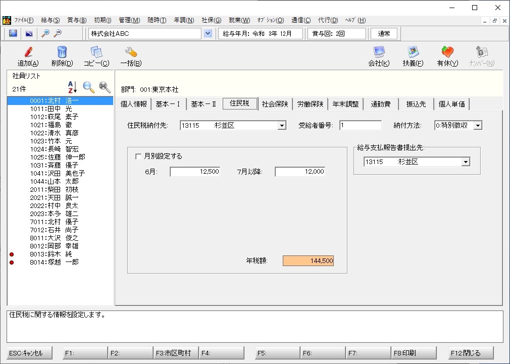The width and height of the screenshot is (510, 364).
Task: Click the A-Z sort icon in employee list
Action: 72,87
